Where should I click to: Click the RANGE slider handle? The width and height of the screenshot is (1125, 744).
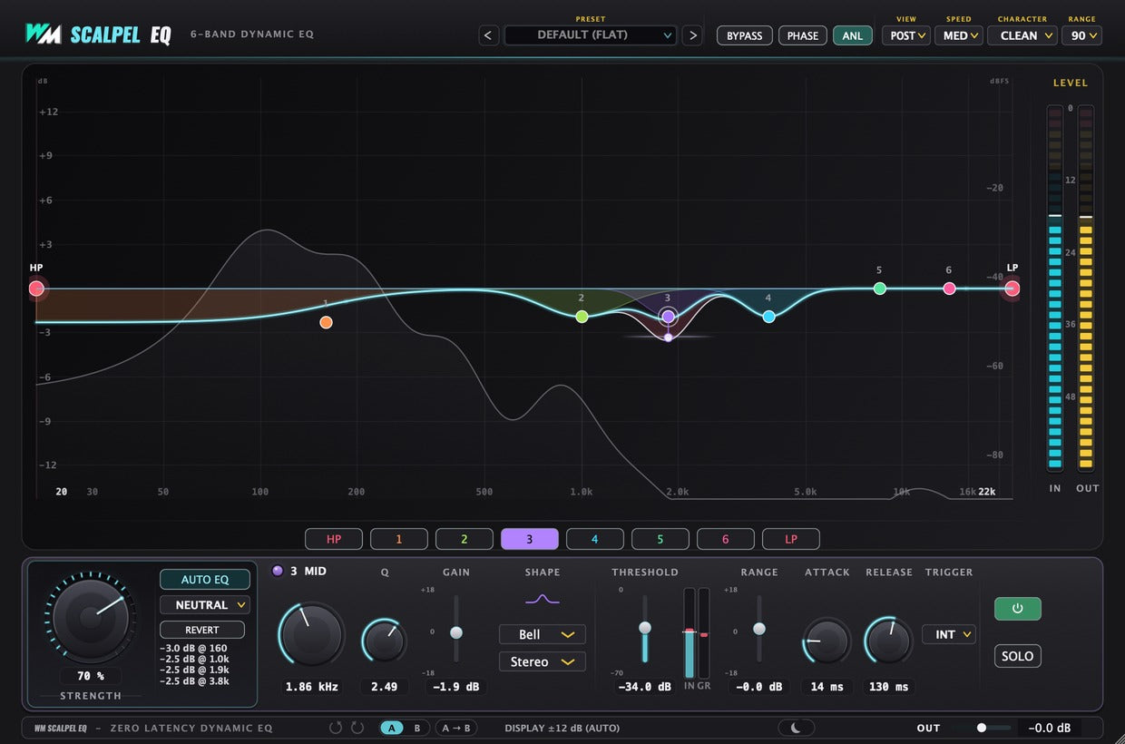(759, 629)
